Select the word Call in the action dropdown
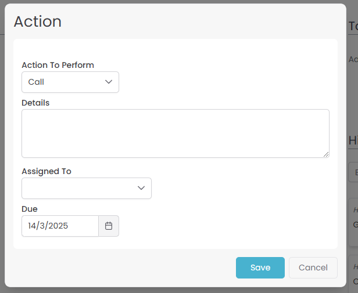The height and width of the screenshot is (293, 358). tap(36, 82)
